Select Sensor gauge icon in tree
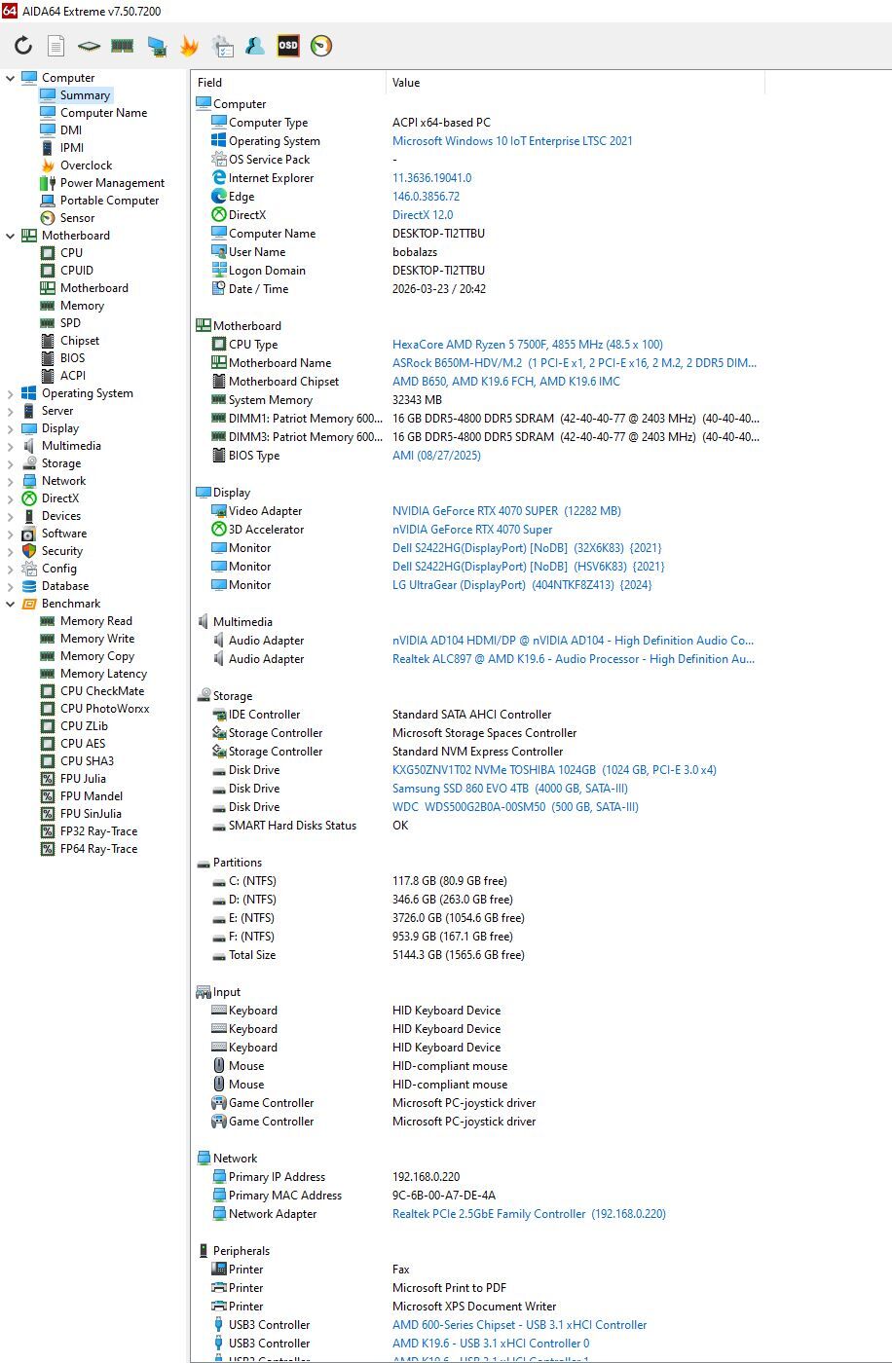892x1363 pixels. (48, 218)
